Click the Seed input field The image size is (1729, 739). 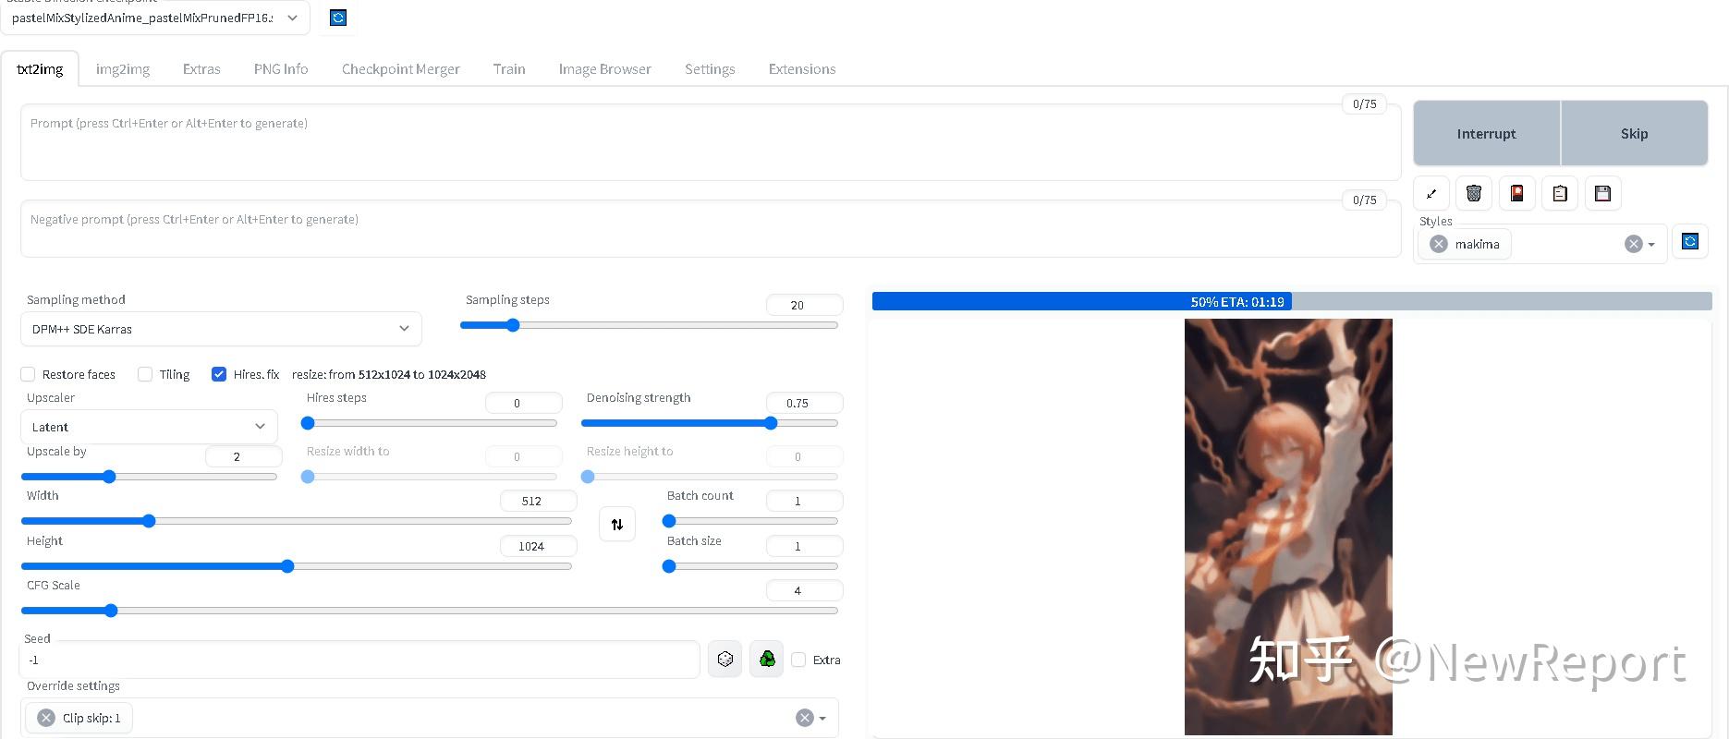359,660
